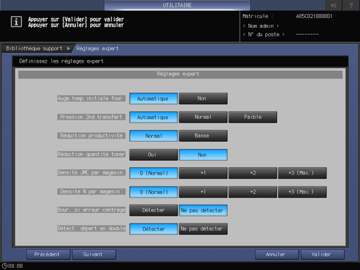
Task: Click the UTILITAIRE header tab
Action: [177, 5]
